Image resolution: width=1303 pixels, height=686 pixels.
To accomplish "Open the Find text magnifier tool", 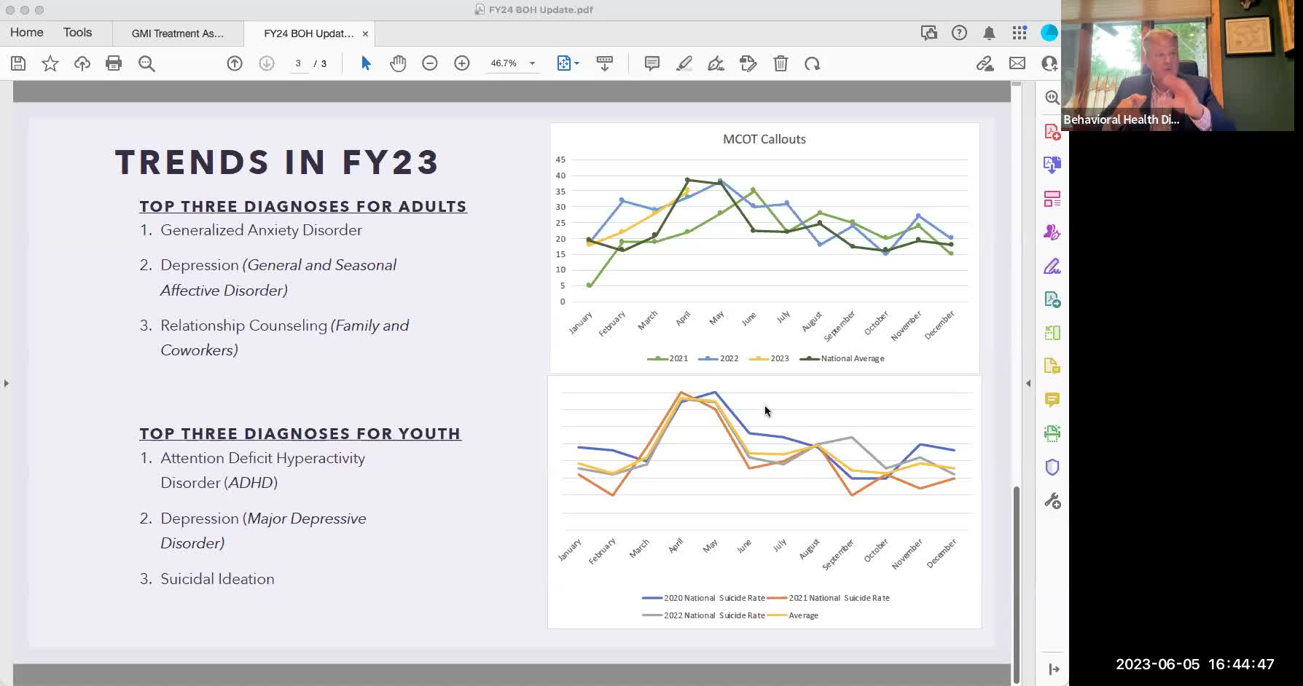I will 146,63.
